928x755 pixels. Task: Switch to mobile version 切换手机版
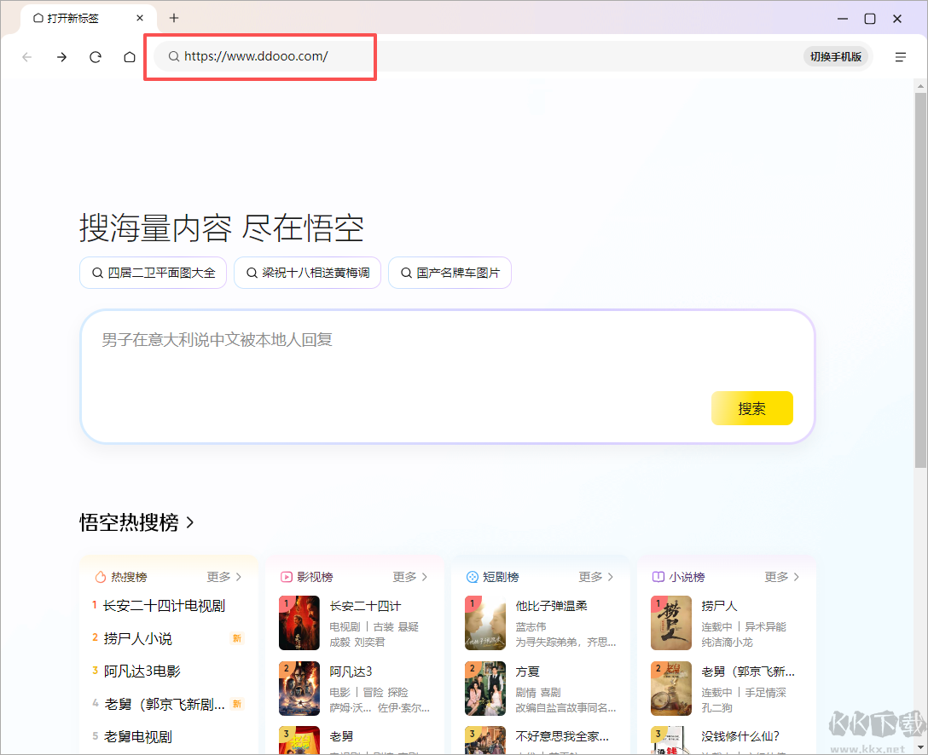tap(836, 56)
